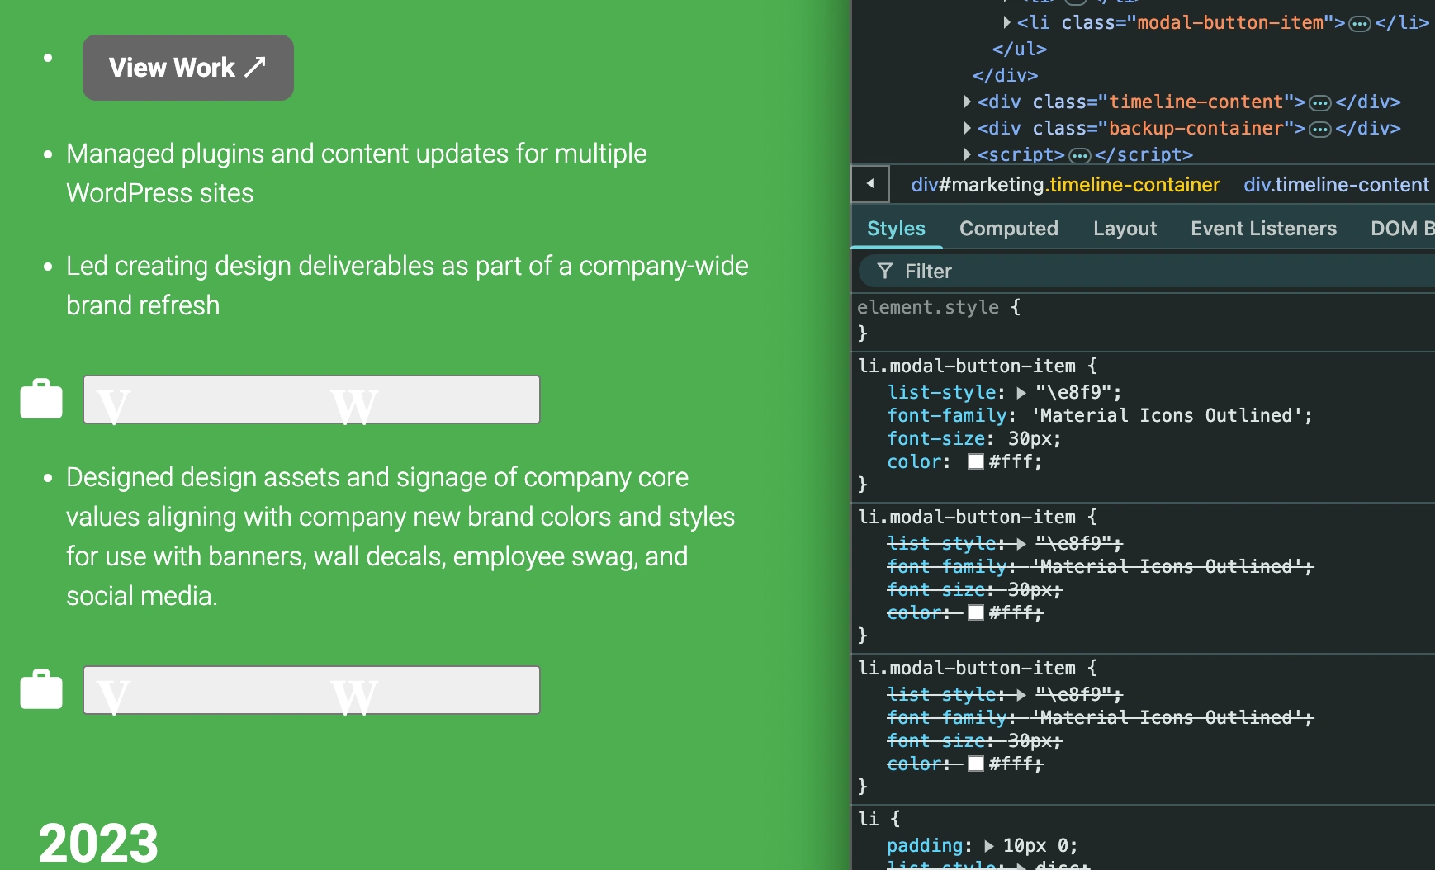Click 'Material Icons Outlined' value in first rule
This screenshot has width=1435, height=870.
1168,415
